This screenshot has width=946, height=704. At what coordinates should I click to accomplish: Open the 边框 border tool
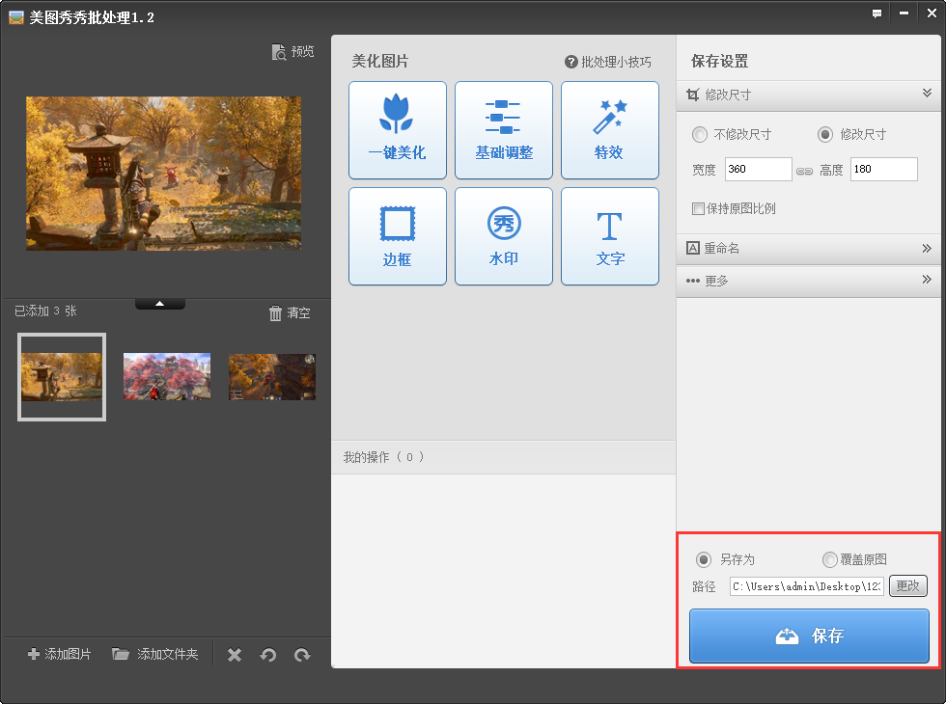397,235
